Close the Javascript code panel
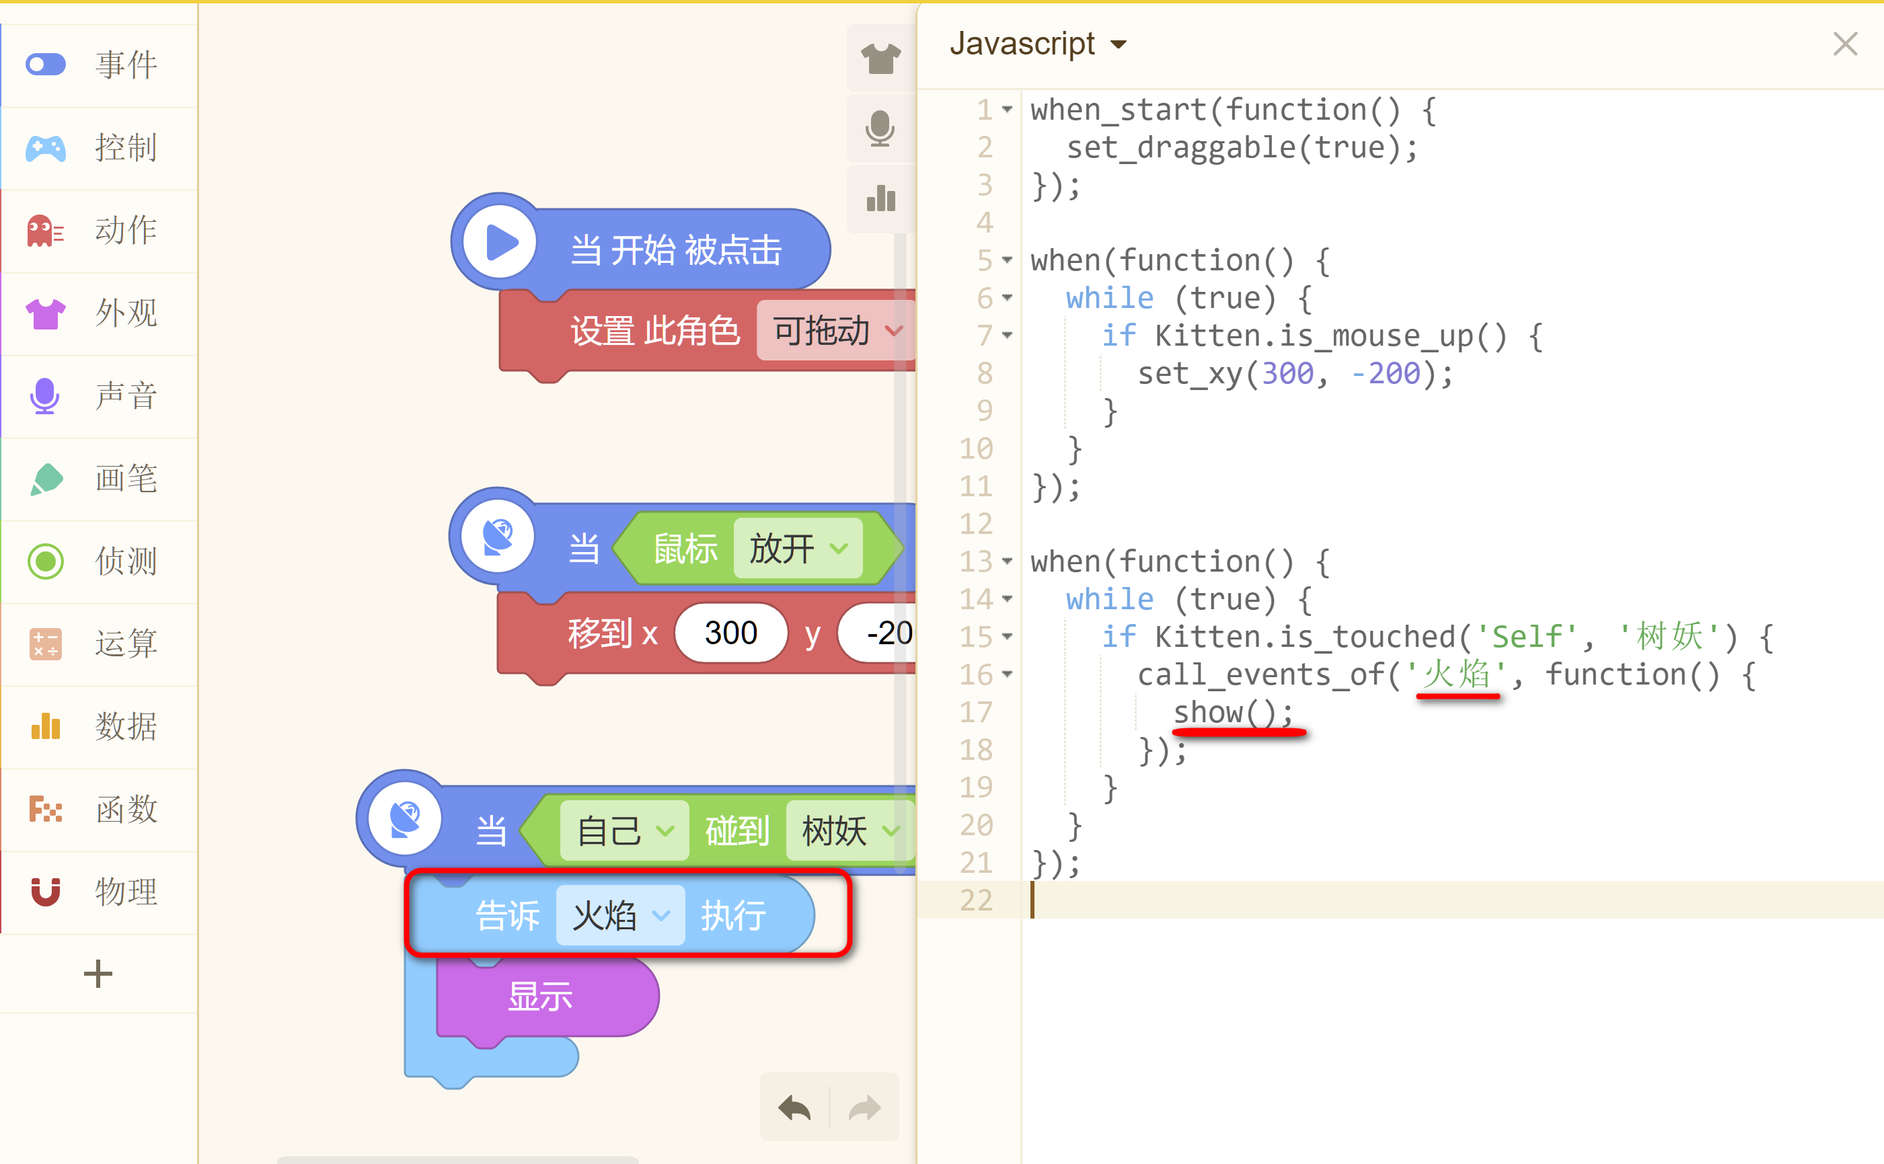The width and height of the screenshot is (1884, 1164). pyautogui.click(x=1845, y=44)
